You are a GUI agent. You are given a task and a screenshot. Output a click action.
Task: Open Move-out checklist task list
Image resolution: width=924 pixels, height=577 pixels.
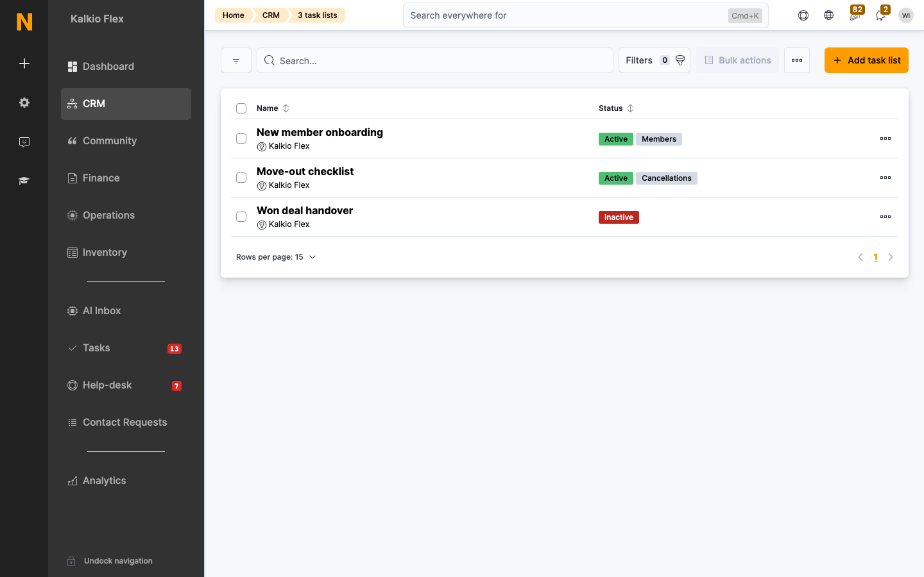[305, 171]
